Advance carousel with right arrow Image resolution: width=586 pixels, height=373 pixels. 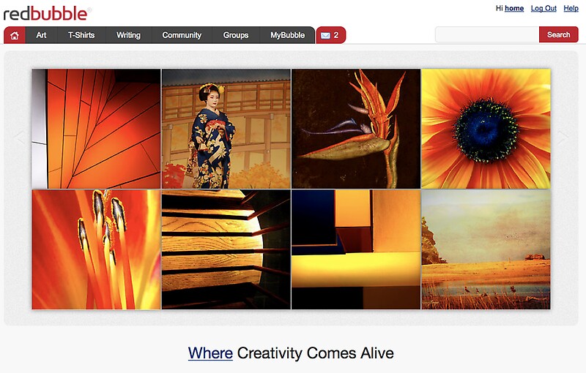[x=563, y=137]
